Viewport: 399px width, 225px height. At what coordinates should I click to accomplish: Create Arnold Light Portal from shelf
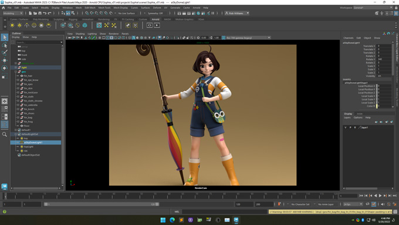click(41, 25)
